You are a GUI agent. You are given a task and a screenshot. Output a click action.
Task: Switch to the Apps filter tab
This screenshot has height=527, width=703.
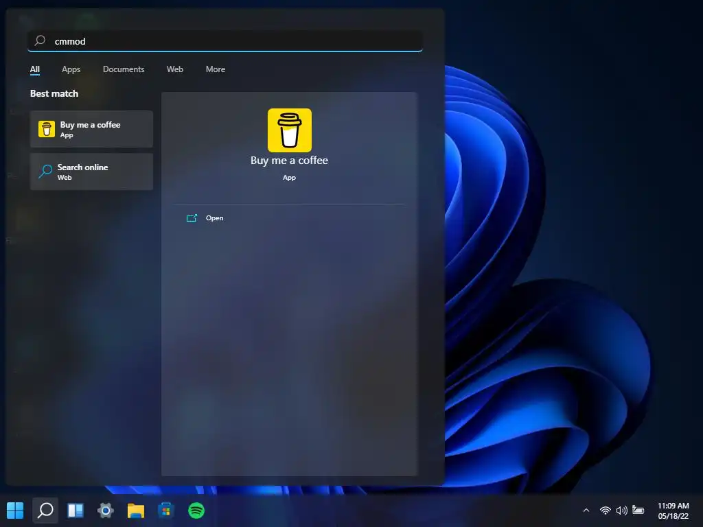click(x=71, y=69)
